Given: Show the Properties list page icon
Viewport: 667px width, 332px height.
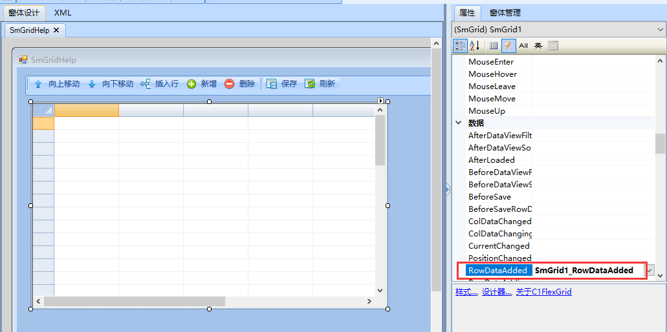Looking at the screenshot, I should coord(494,45).
